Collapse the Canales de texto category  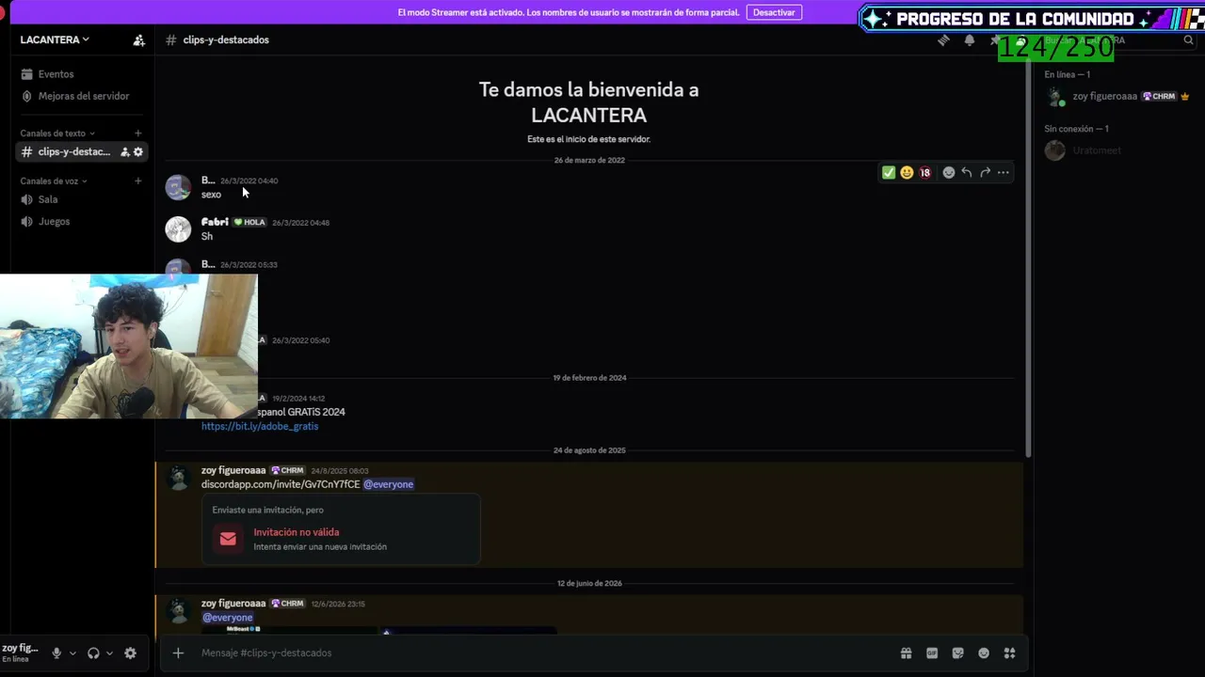tap(57, 134)
